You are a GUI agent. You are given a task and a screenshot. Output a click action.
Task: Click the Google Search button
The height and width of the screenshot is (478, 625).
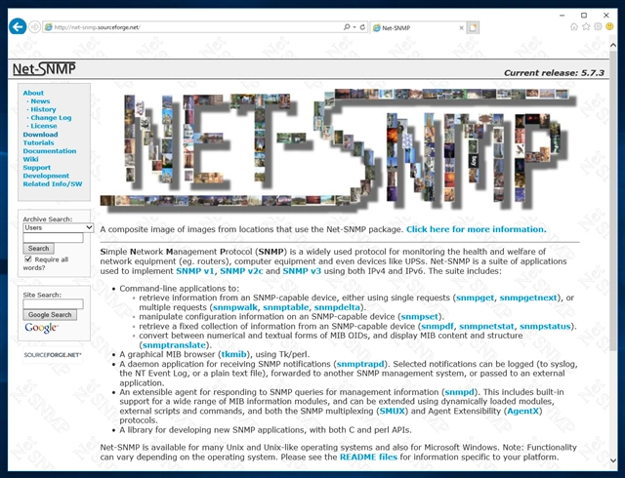[x=50, y=315]
